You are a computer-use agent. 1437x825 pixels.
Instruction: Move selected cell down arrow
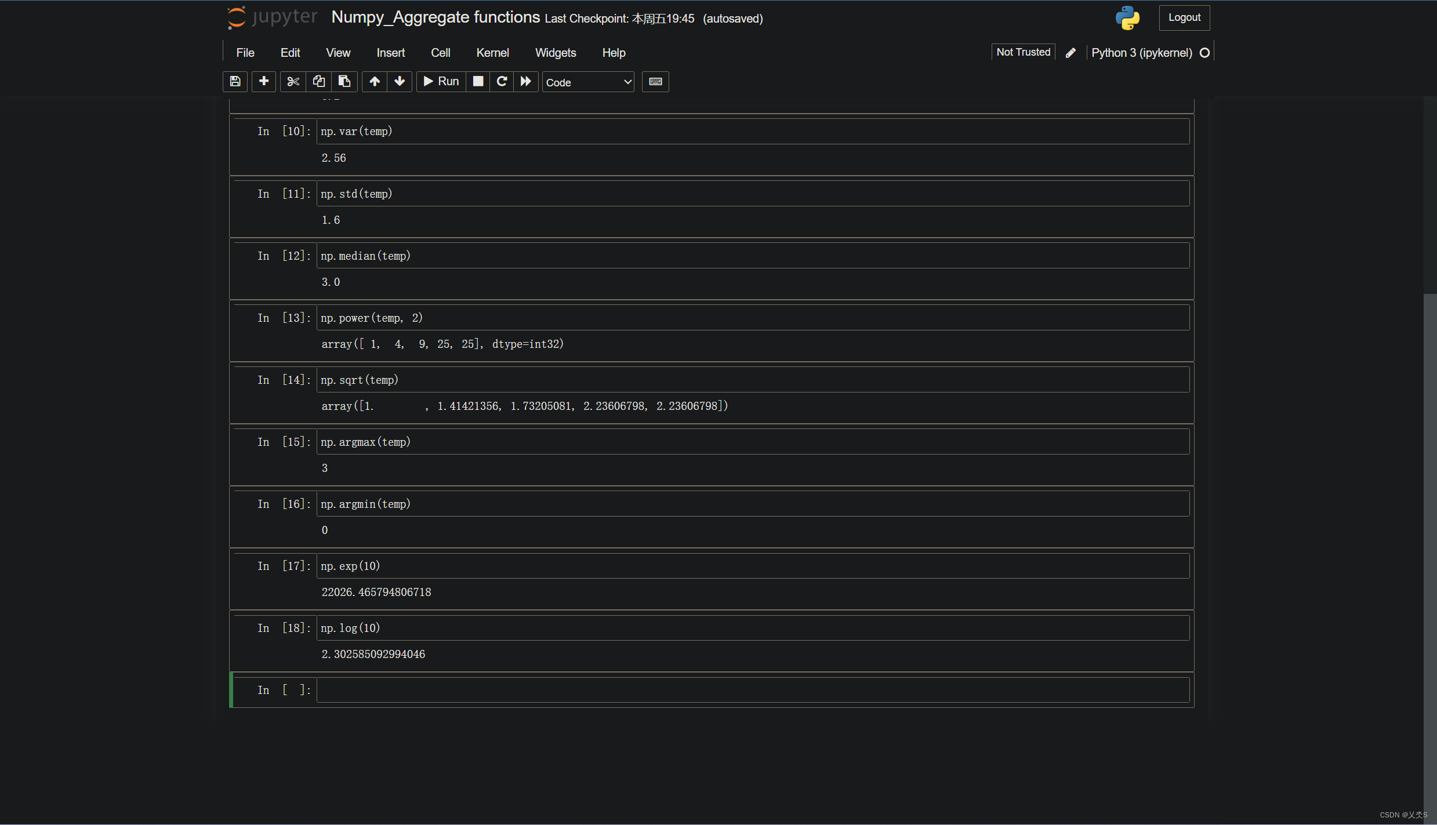point(400,82)
